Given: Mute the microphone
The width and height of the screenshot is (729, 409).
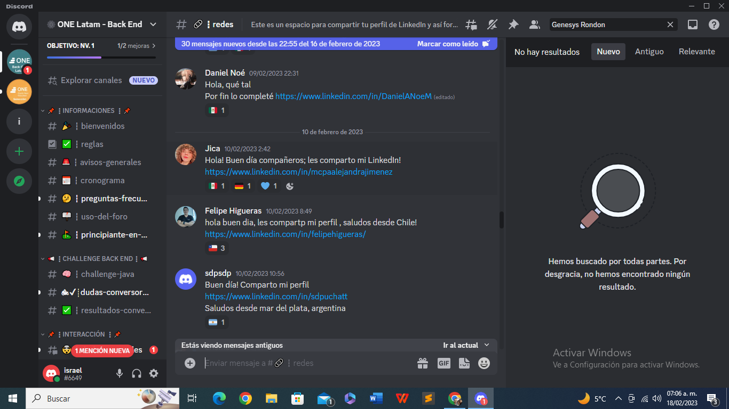Looking at the screenshot, I should point(120,373).
